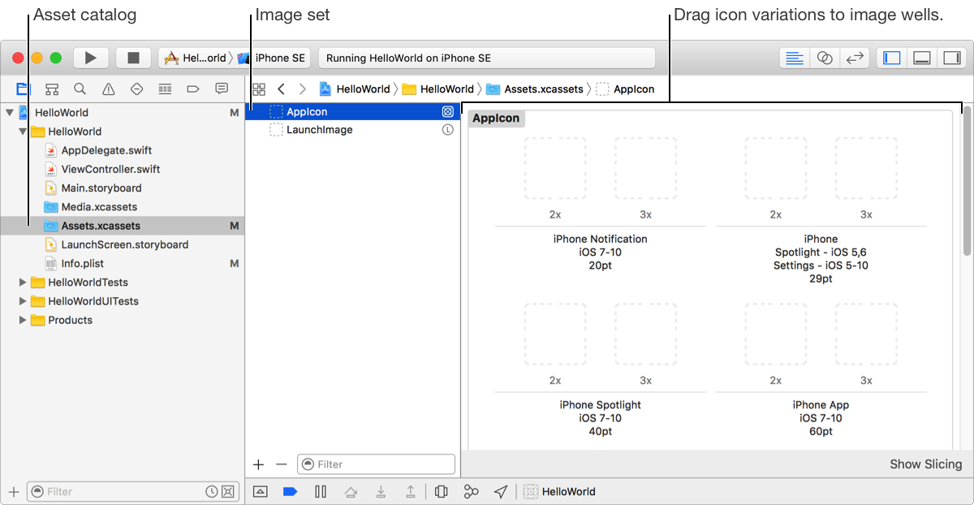Toggle the Navigator panel visibility
974x505 pixels.
tap(891, 58)
